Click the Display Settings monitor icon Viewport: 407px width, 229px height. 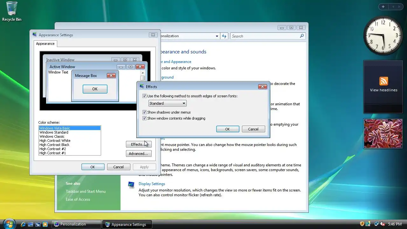[131, 185]
